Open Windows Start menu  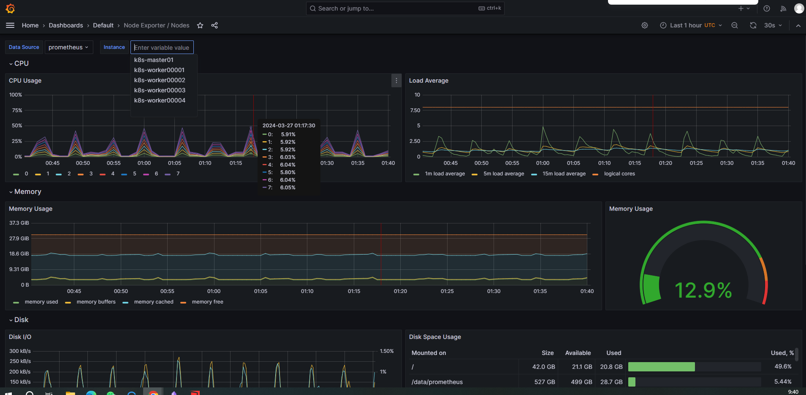[8, 393]
